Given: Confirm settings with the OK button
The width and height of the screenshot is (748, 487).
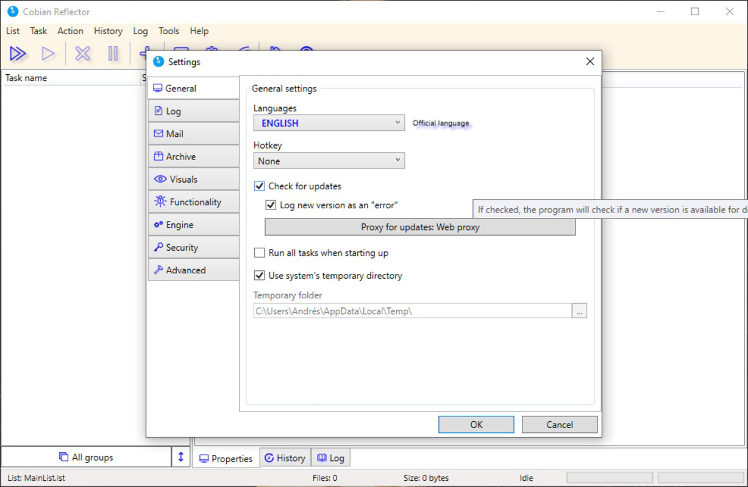Looking at the screenshot, I should pyautogui.click(x=476, y=425).
